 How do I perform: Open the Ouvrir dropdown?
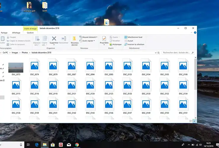point(115,37)
